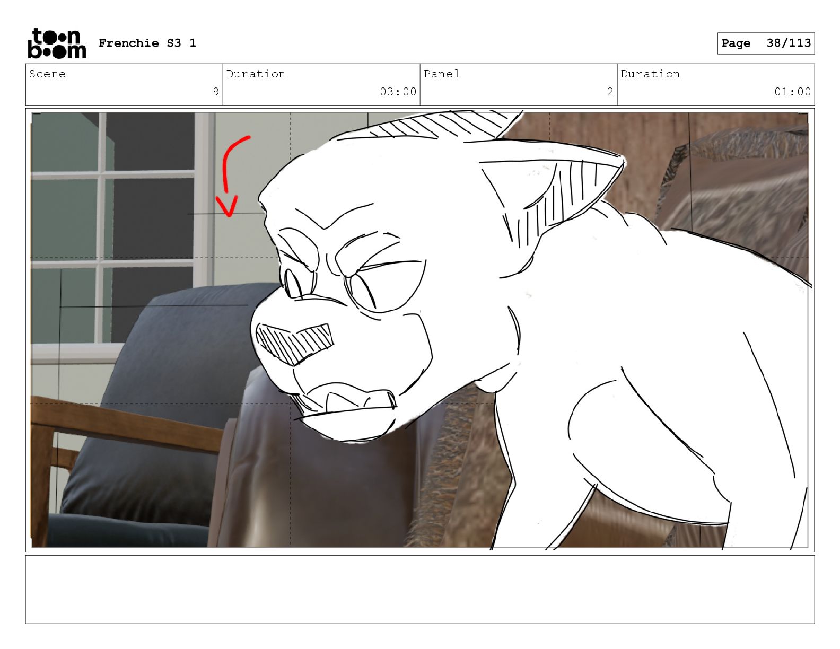
Task: Click the panel duration value 01:00
Action: point(793,92)
